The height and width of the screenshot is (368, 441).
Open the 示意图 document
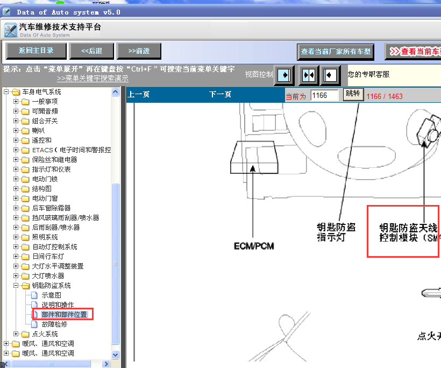[x=51, y=295]
